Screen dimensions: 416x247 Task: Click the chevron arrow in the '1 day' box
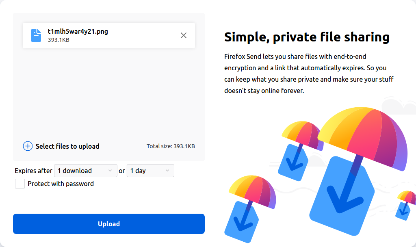tap(167, 171)
